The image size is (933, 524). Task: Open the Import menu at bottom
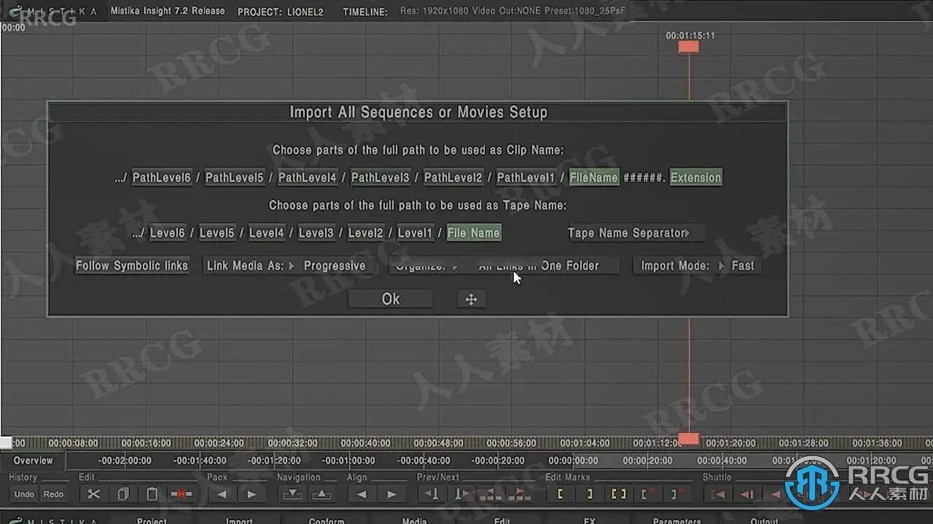point(239,520)
